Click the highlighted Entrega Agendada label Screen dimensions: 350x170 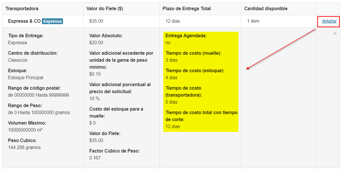(186, 36)
